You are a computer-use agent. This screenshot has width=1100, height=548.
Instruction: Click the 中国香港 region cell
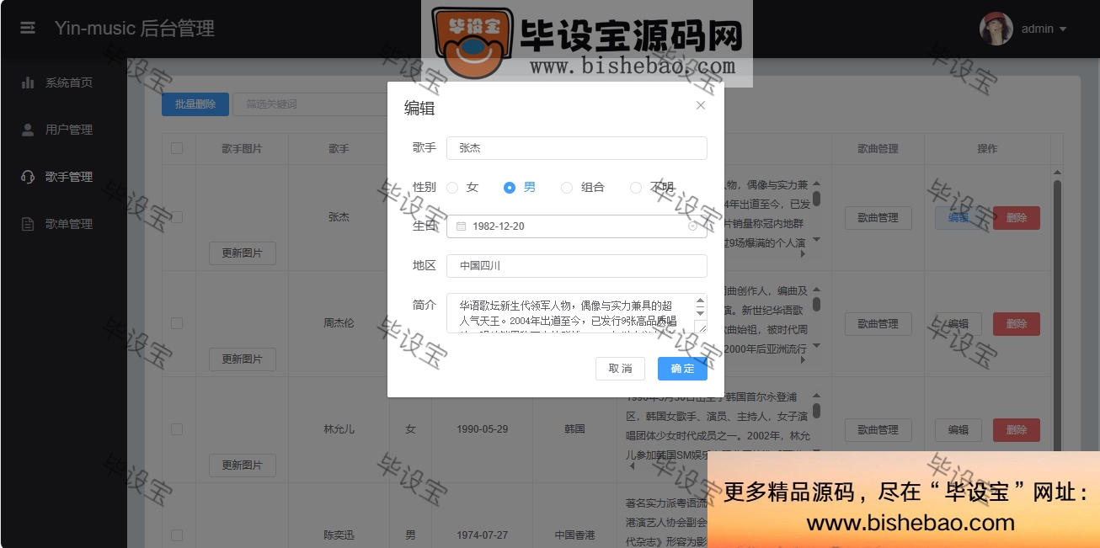point(574,535)
